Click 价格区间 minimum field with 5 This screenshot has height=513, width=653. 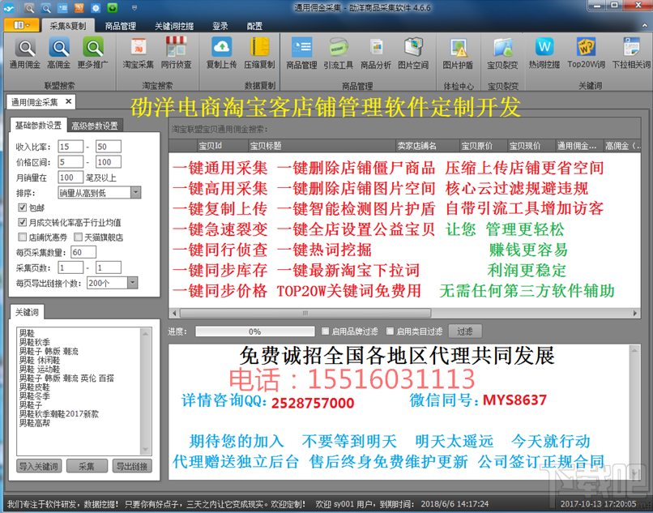pos(70,162)
